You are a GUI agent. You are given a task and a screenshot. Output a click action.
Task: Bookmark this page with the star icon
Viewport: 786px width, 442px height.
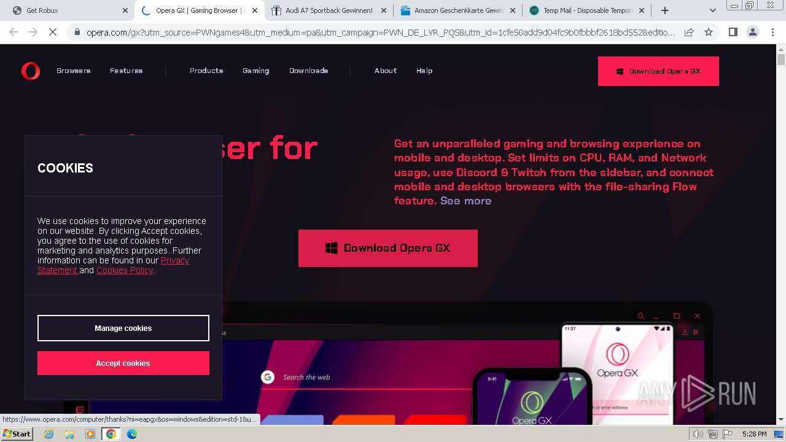pyautogui.click(x=709, y=32)
